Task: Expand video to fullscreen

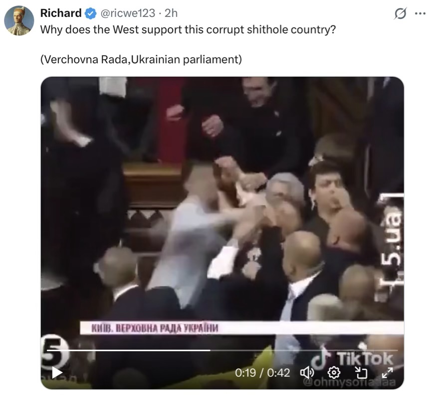Action: [x=387, y=372]
